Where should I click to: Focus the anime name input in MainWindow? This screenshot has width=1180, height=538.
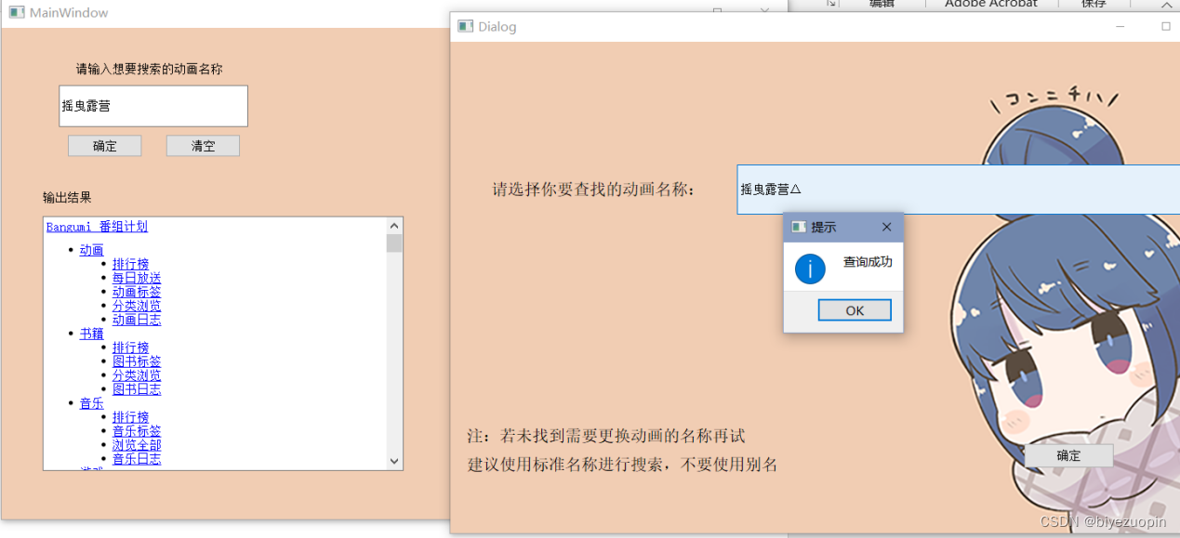pyautogui.click(x=153, y=106)
